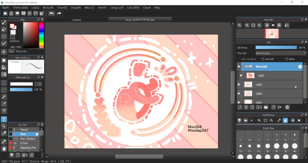Viewport: 308px width, 163px height.
Task: Zoom out using the Navigator zoom-out icon
Action: click(259, 25)
